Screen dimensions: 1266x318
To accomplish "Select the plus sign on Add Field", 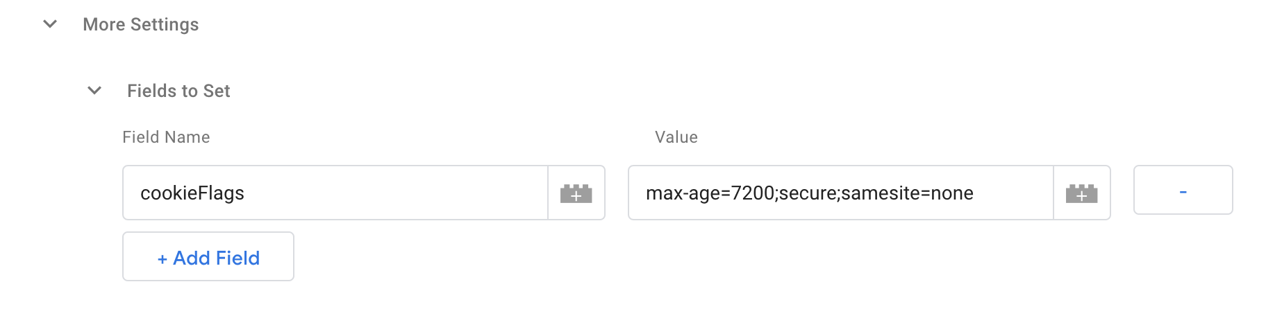I will pyautogui.click(x=163, y=259).
